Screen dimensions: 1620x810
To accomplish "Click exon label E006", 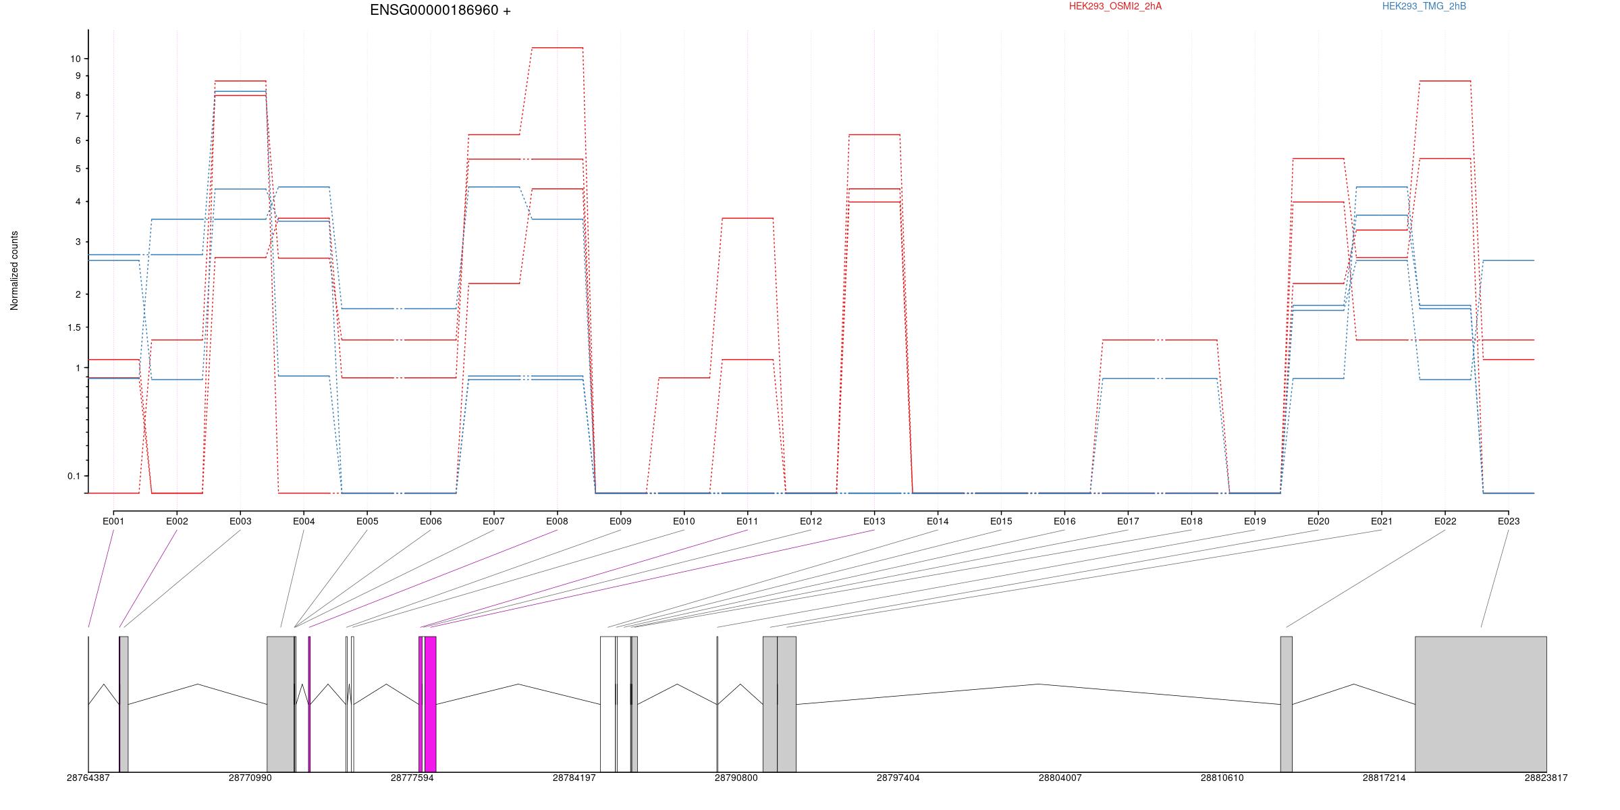I will [x=431, y=521].
